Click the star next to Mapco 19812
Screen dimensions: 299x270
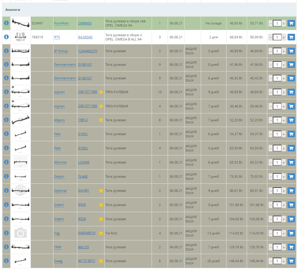(x=101, y=120)
